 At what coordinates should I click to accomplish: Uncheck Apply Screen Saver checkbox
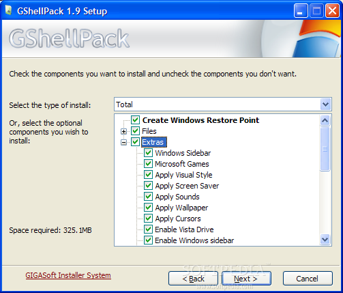[x=148, y=186]
